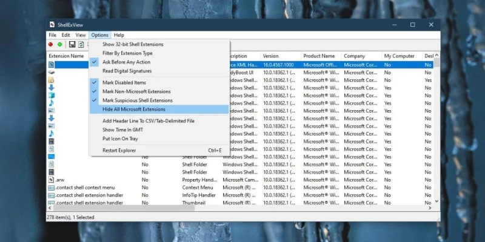
Task: Click the version cell 16.0.4567.1000
Action: [278, 65]
